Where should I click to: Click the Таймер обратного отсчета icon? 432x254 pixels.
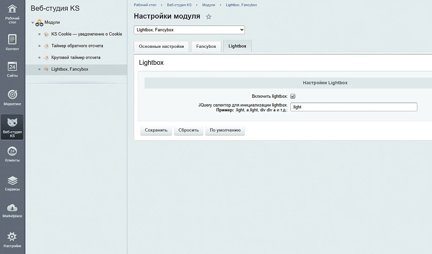pyautogui.click(x=46, y=46)
